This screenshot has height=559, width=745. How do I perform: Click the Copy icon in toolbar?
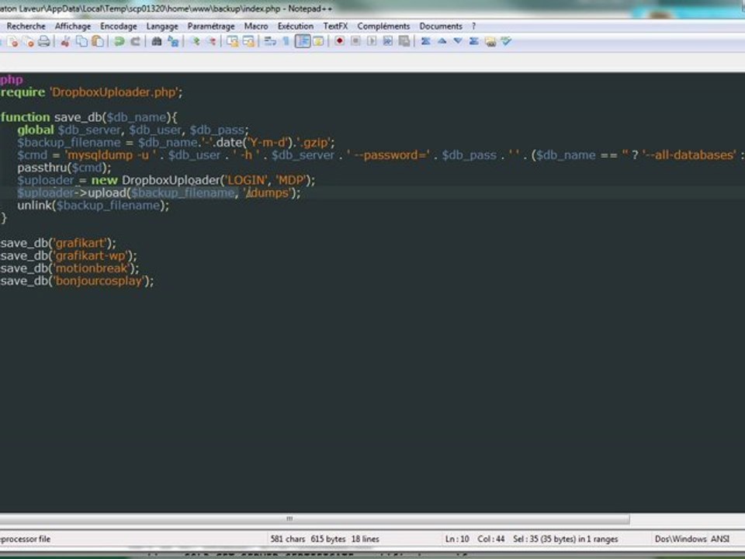coord(81,42)
